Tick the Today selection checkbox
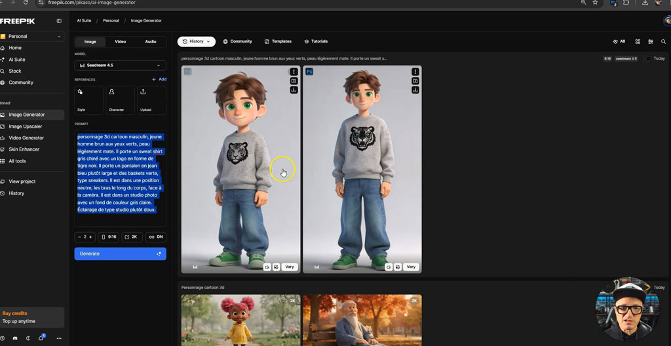The width and height of the screenshot is (671, 346). tap(648, 59)
